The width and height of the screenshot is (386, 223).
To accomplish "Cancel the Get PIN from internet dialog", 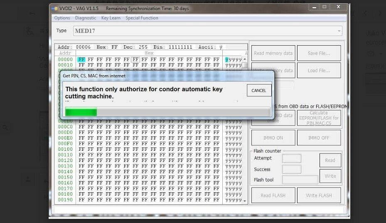I will pos(259,91).
